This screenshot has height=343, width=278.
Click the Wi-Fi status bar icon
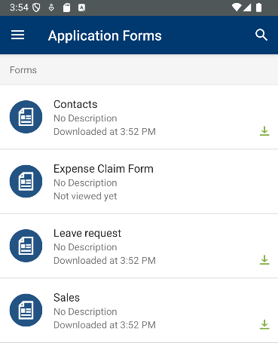point(236,8)
